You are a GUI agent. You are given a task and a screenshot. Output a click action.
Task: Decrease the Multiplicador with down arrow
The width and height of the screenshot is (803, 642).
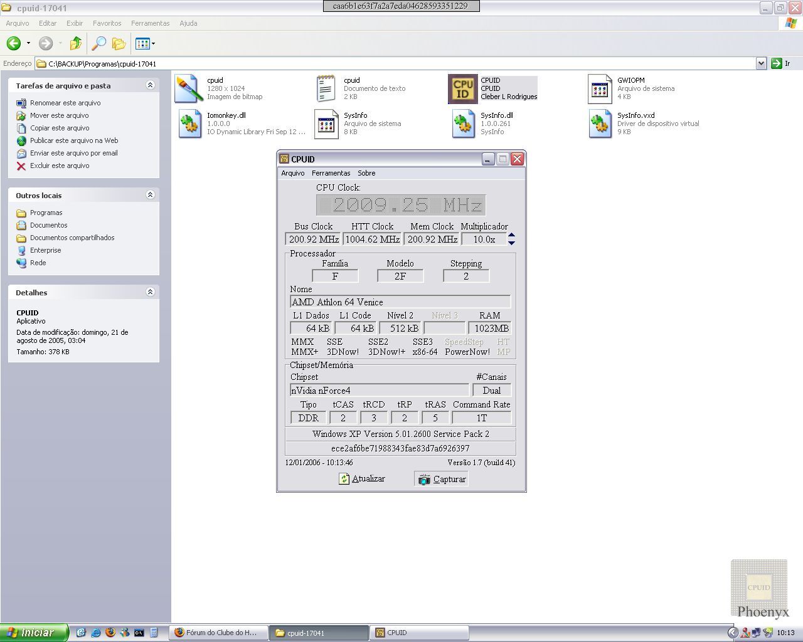tap(511, 243)
